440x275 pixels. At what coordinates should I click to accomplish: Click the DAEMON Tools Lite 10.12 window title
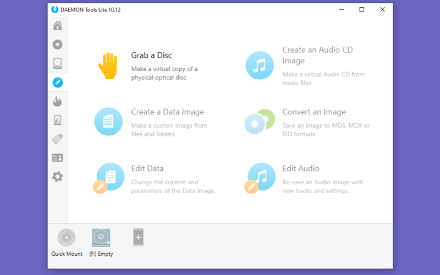91,10
